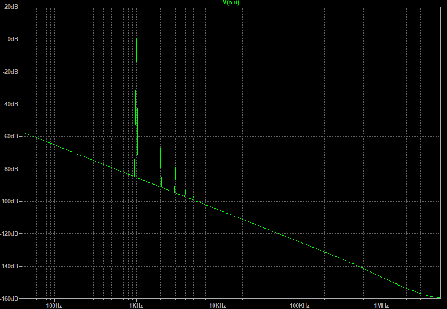Click the -100dB axis label
This screenshot has height=309, width=447.
[9, 201]
